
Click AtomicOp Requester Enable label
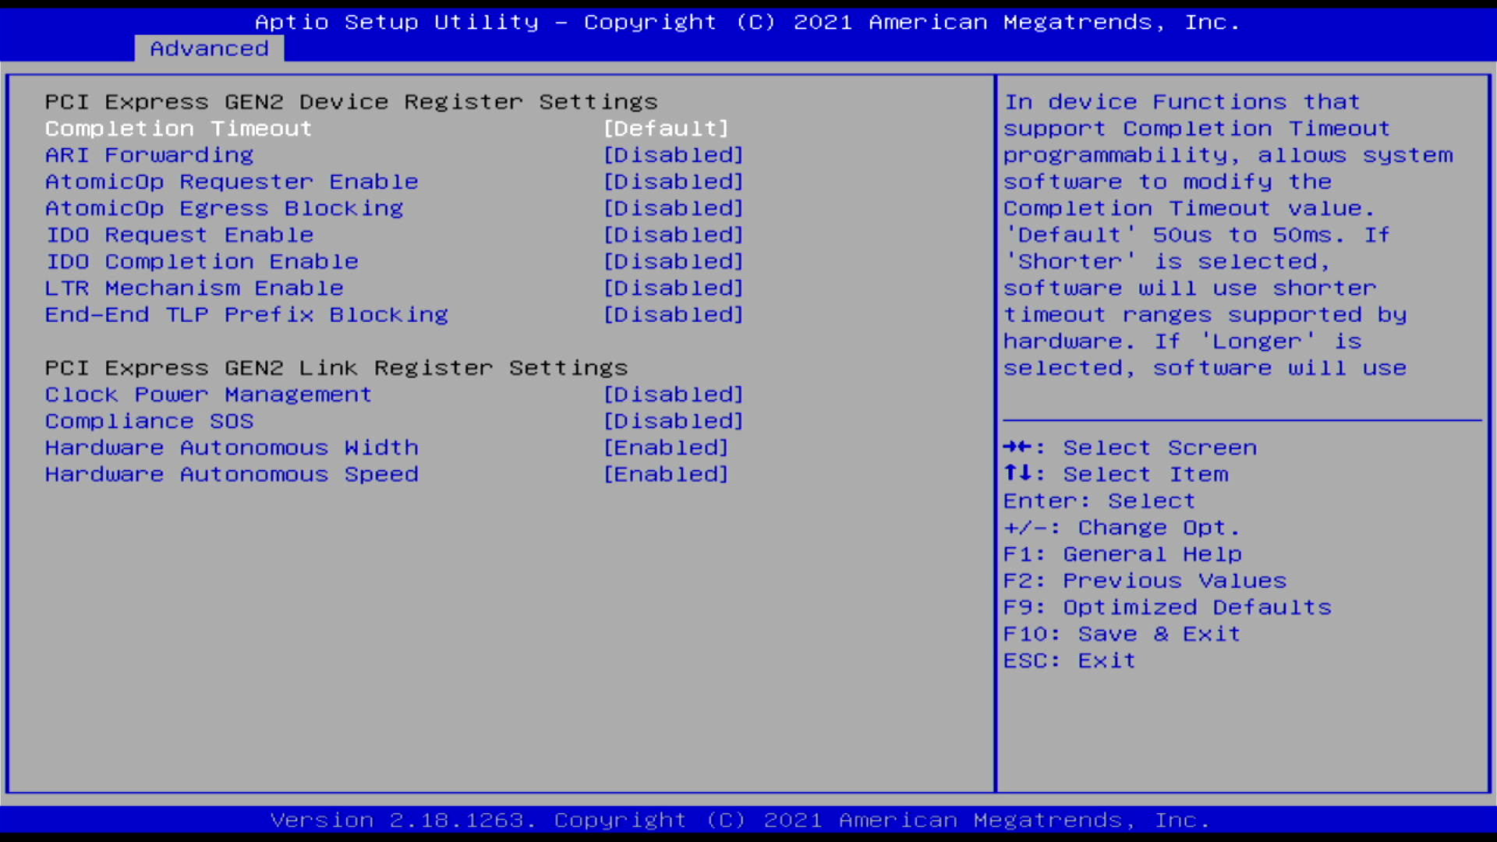coord(232,182)
